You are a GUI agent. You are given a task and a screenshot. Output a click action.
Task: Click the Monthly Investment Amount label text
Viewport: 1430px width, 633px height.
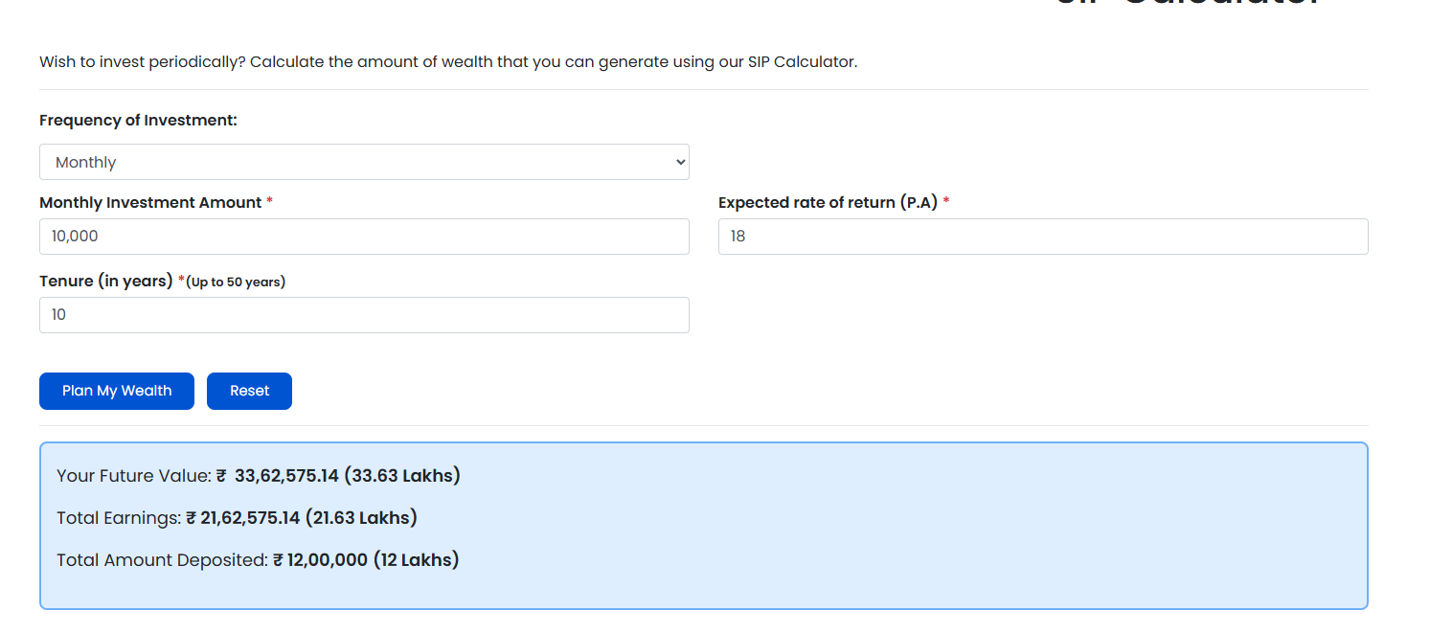(150, 203)
